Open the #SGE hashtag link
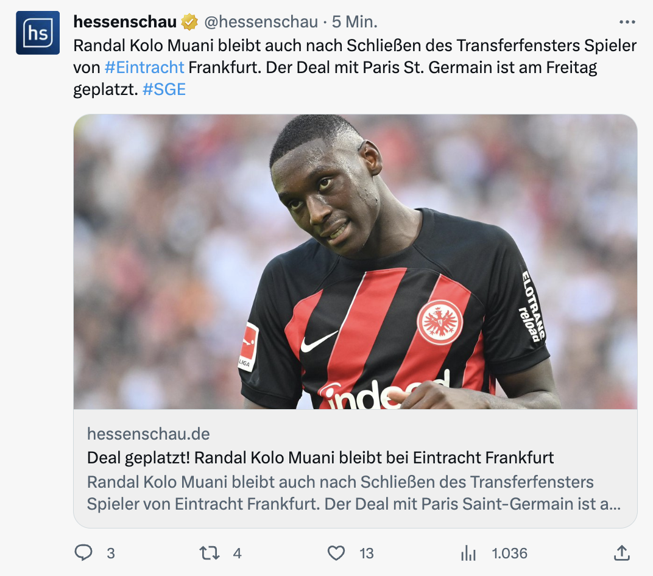This screenshot has height=576, width=653. 164,90
